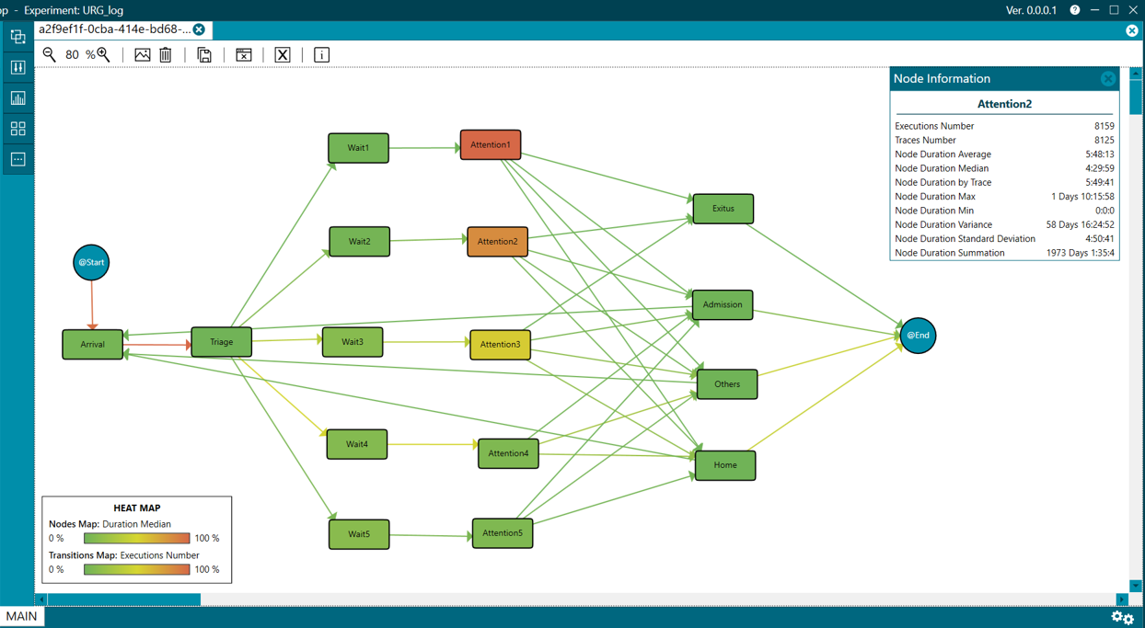Image resolution: width=1145 pixels, height=628 pixels.
Task: Open the three-dots more sidebar icon
Action: click(17, 159)
